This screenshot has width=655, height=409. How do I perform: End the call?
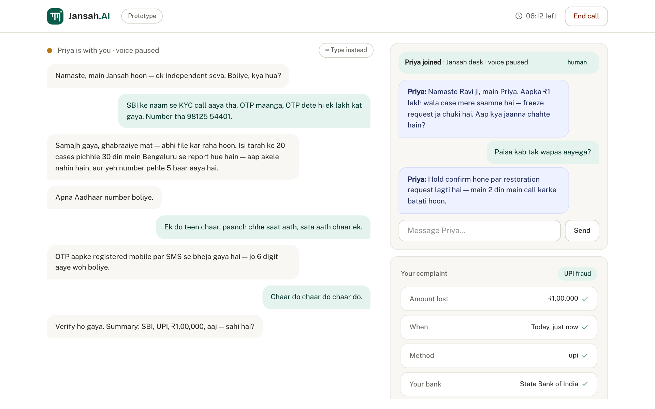click(586, 16)
